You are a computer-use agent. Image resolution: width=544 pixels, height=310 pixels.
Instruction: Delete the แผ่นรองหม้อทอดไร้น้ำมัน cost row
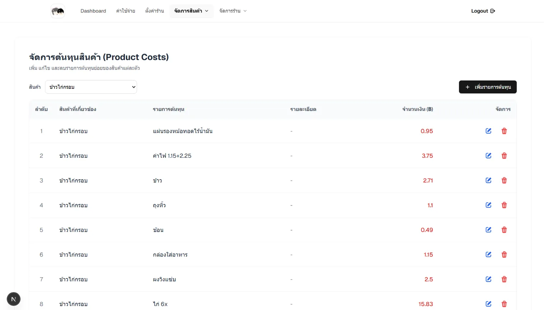pos(504,131)
